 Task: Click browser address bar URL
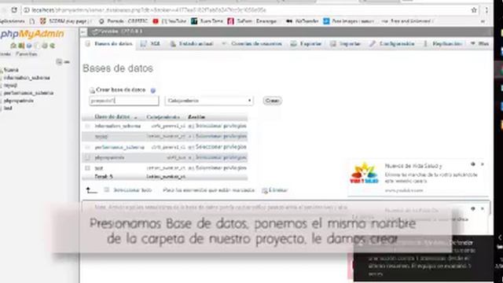pyautogui.click(x=149, y=10)
